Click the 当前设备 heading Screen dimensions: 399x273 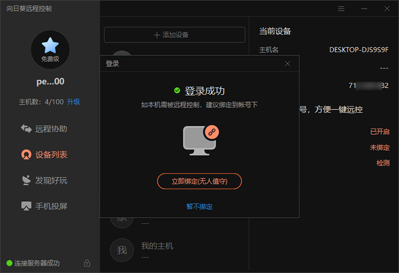coord(275,31)
